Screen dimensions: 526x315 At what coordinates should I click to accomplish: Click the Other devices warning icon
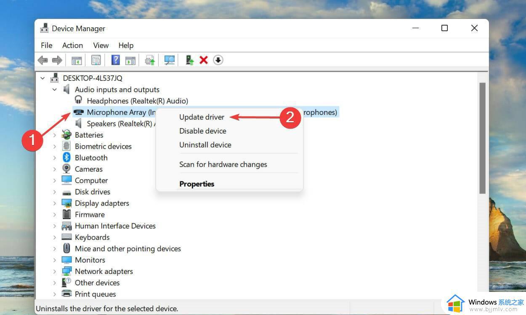(66, 282)
